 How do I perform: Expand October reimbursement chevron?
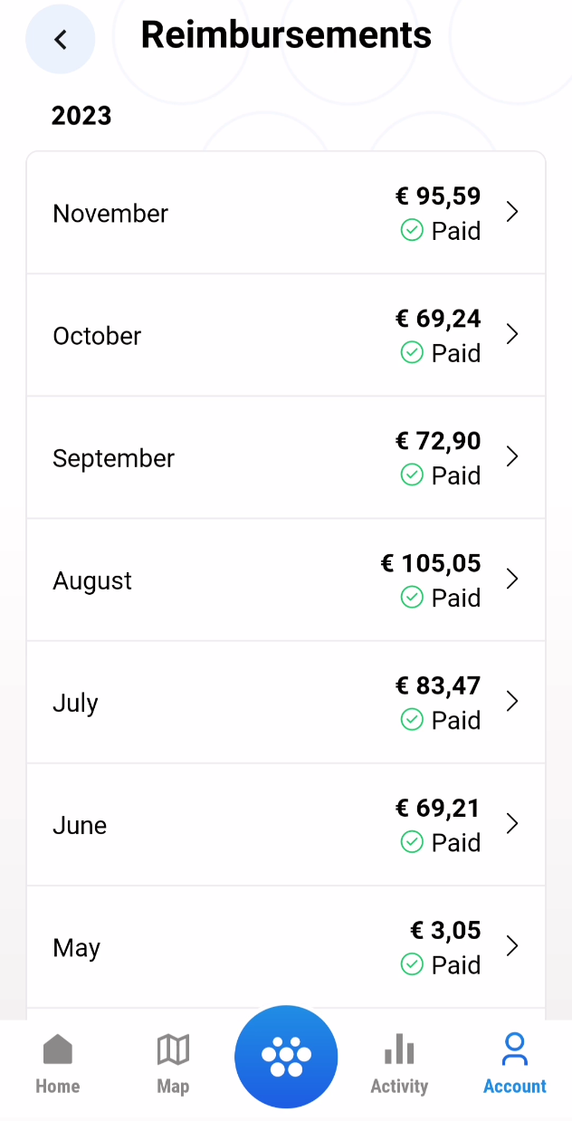click(x=512, y=334)
